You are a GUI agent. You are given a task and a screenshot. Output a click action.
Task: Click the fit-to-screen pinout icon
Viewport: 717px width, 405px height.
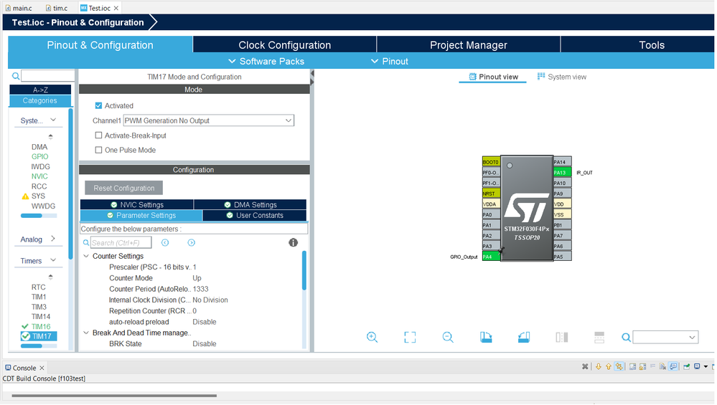410,338
